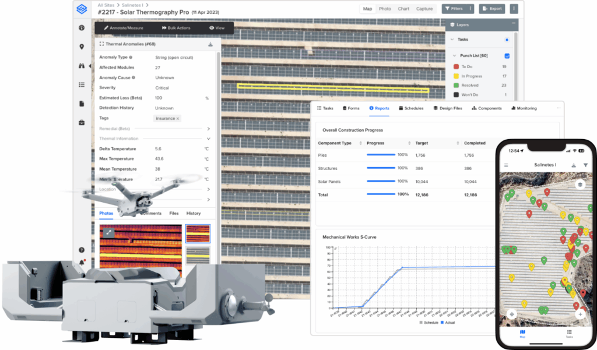
Task: Expand the Location section
Action: coord(208,189)
